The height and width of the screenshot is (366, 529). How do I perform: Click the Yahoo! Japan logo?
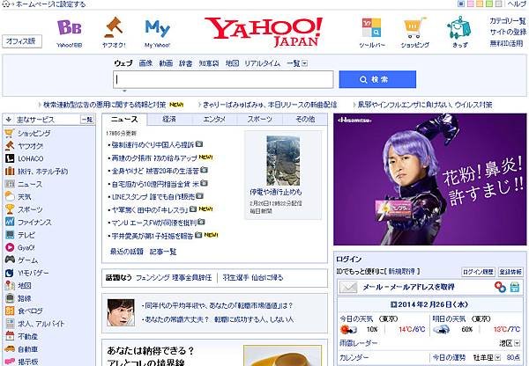tap(264, 32)
